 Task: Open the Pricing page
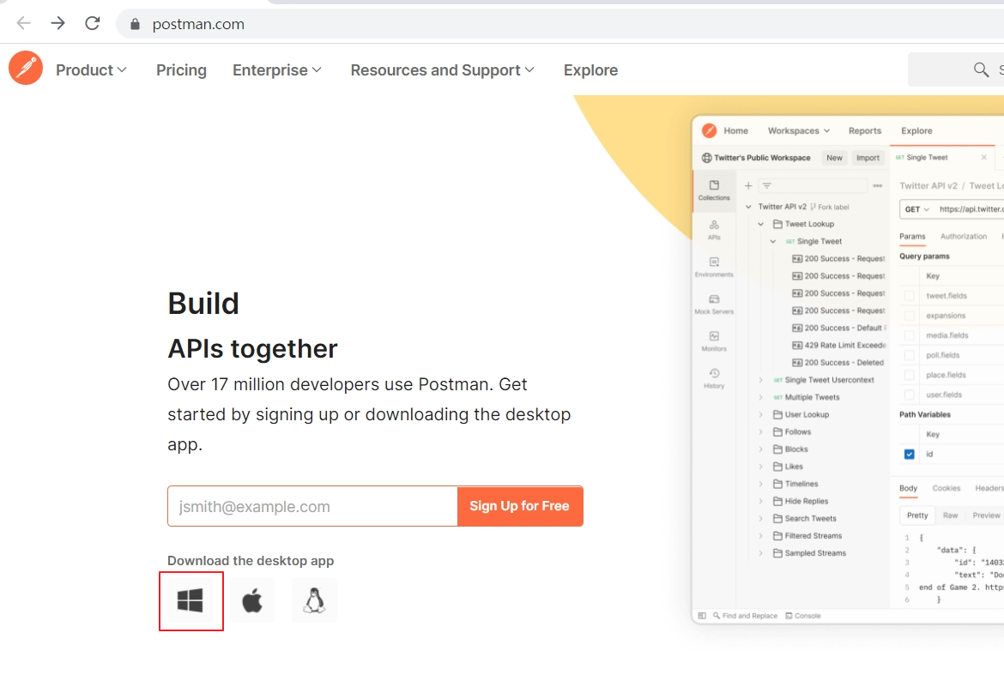click(x=181, y=69)
